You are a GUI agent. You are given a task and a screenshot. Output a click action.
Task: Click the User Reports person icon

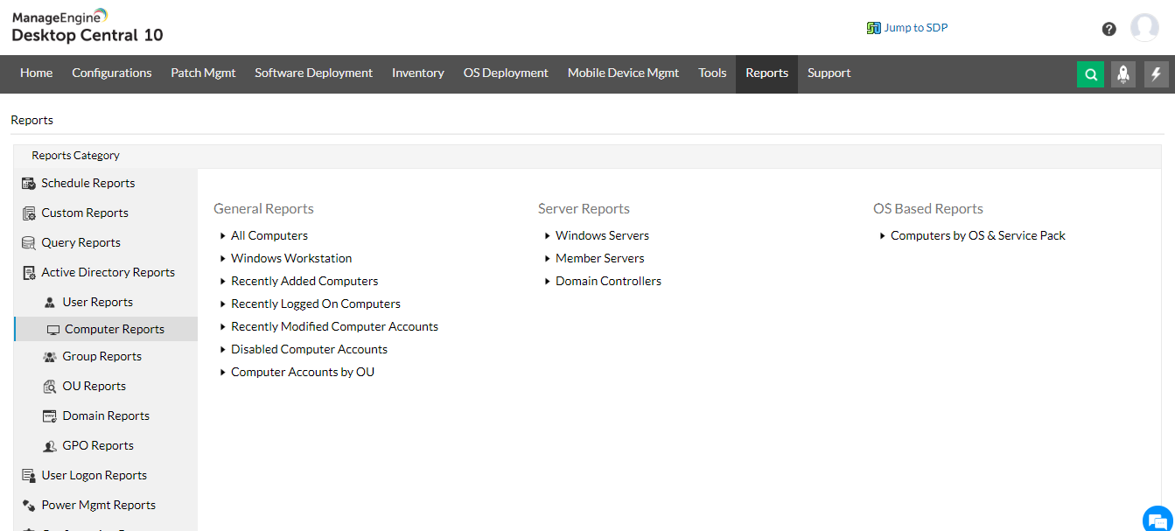[50, 303]
